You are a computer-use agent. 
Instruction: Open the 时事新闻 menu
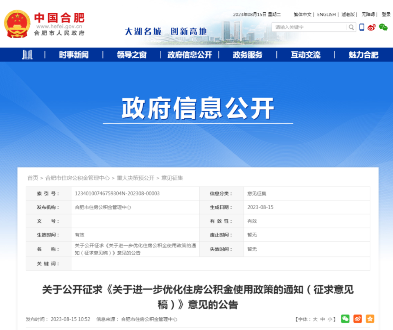tap(74, 55)
